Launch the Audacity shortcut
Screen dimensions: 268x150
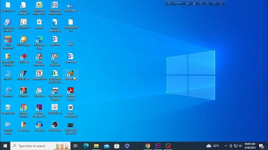point(39,127)
